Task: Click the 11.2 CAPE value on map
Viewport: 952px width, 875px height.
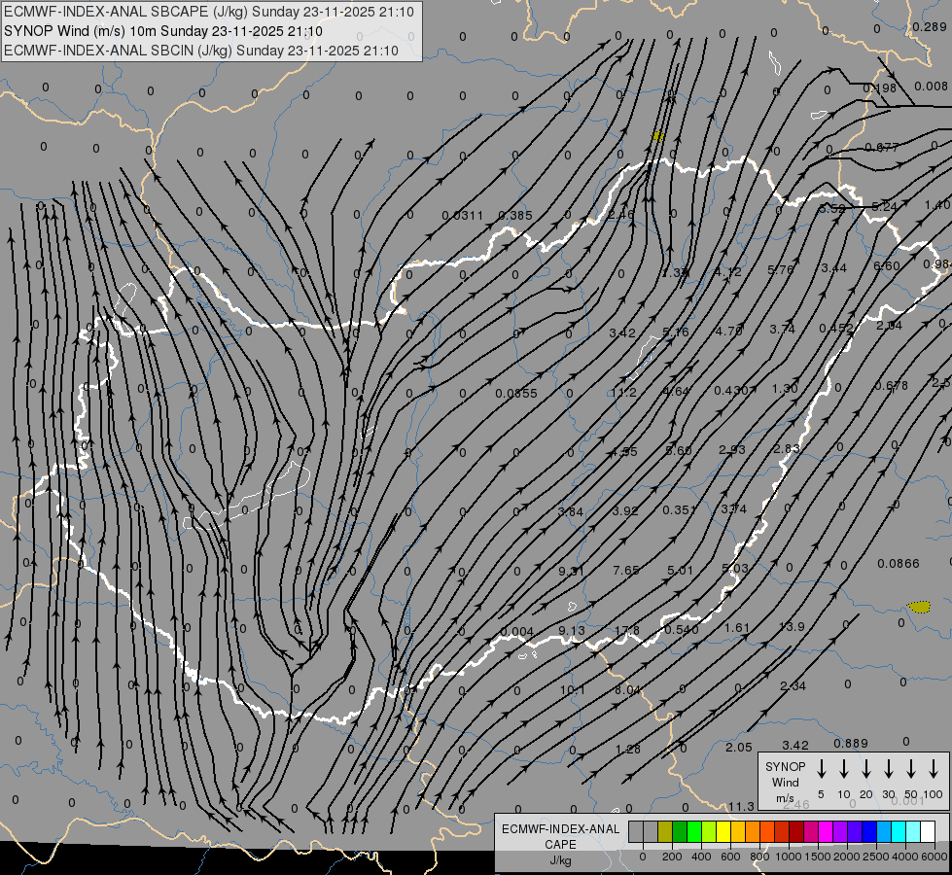Action: click(x=623, y=392)
